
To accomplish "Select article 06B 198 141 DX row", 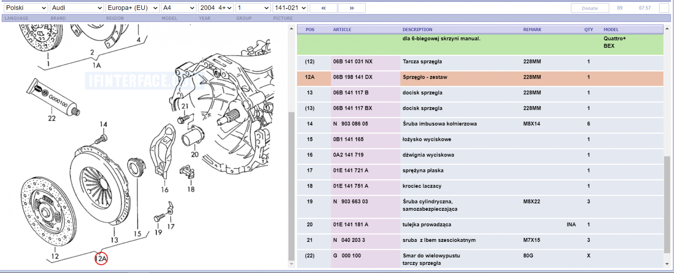I will tap(480, 77).
